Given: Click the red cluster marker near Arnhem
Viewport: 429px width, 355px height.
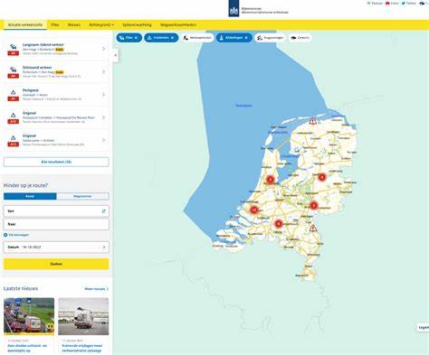Looking at the screenshot, I should (314, 206).
